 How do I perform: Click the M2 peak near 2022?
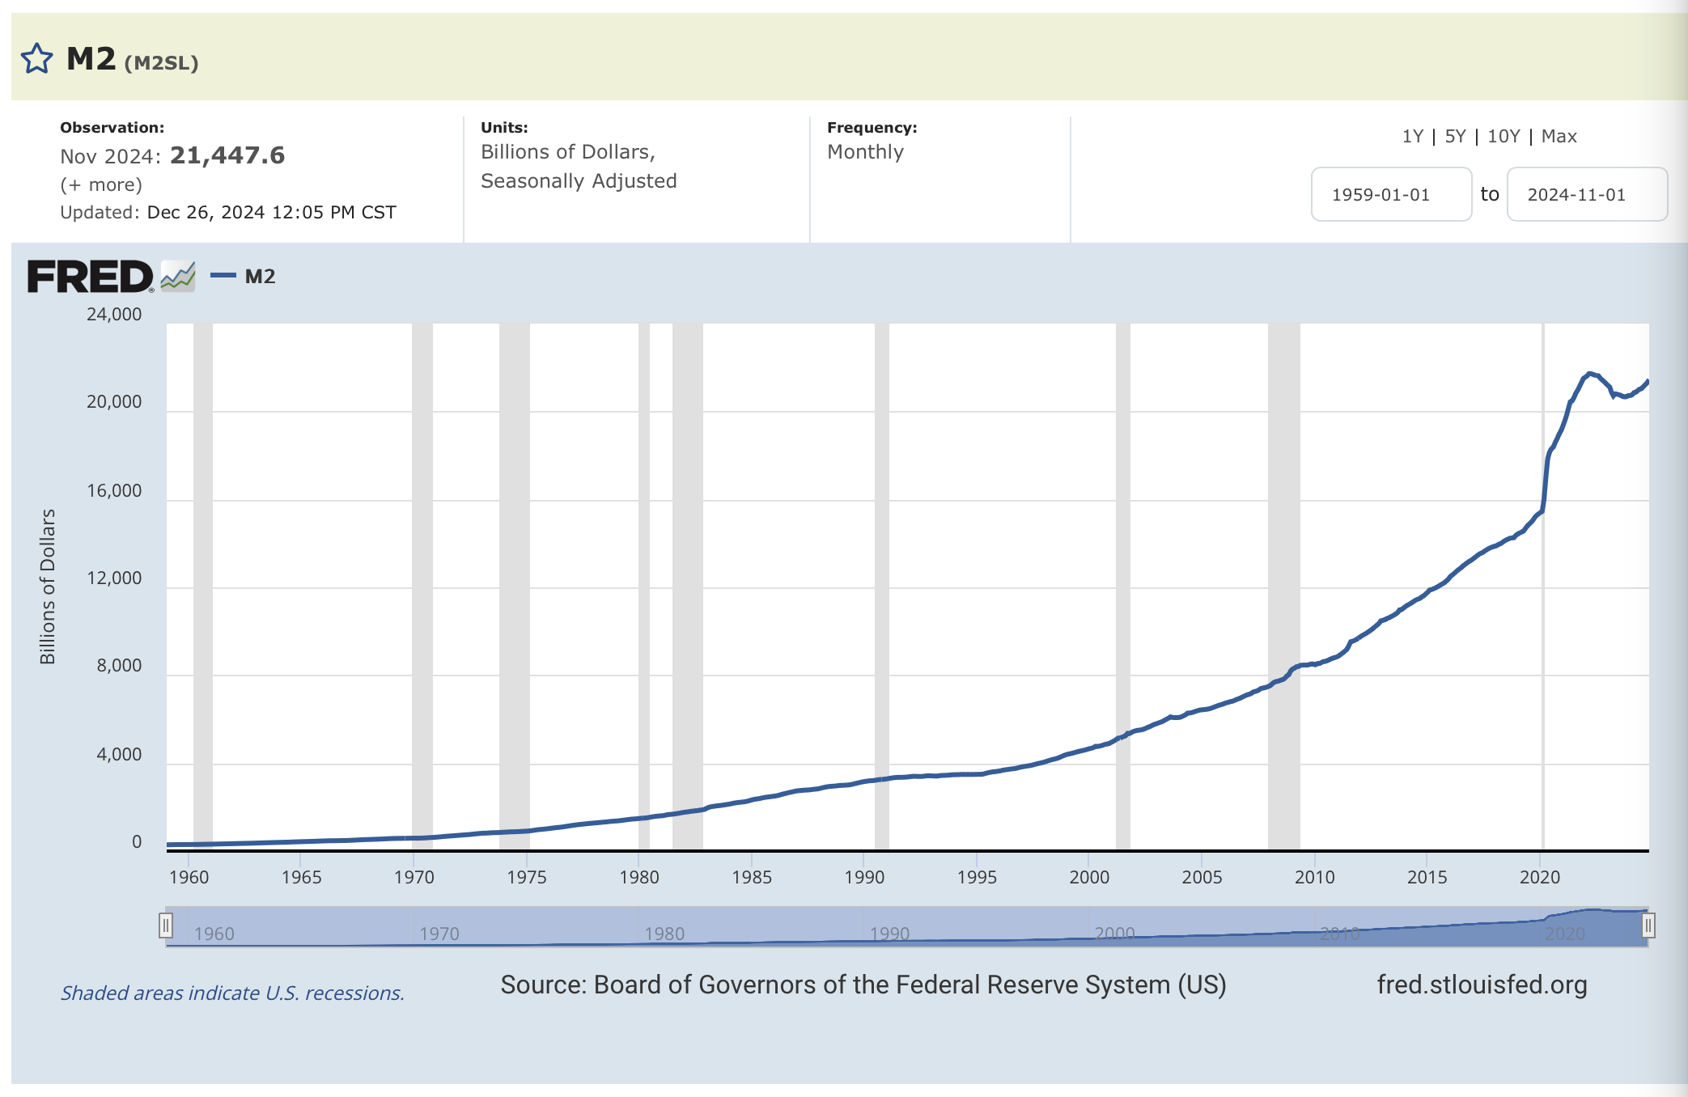1590,373
